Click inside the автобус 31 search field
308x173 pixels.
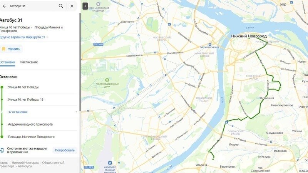32,6
